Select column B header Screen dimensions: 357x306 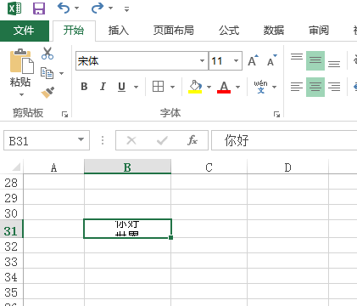[x=127, y=167]
